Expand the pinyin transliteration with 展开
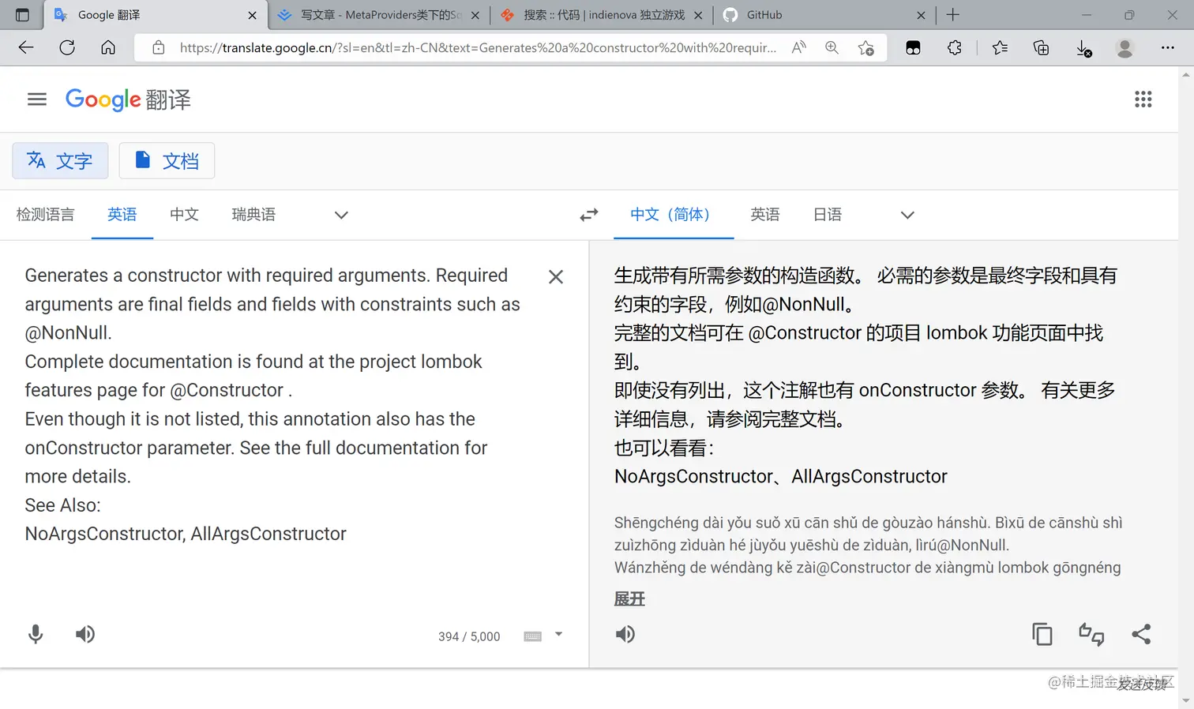 click(x=629, y=599)
